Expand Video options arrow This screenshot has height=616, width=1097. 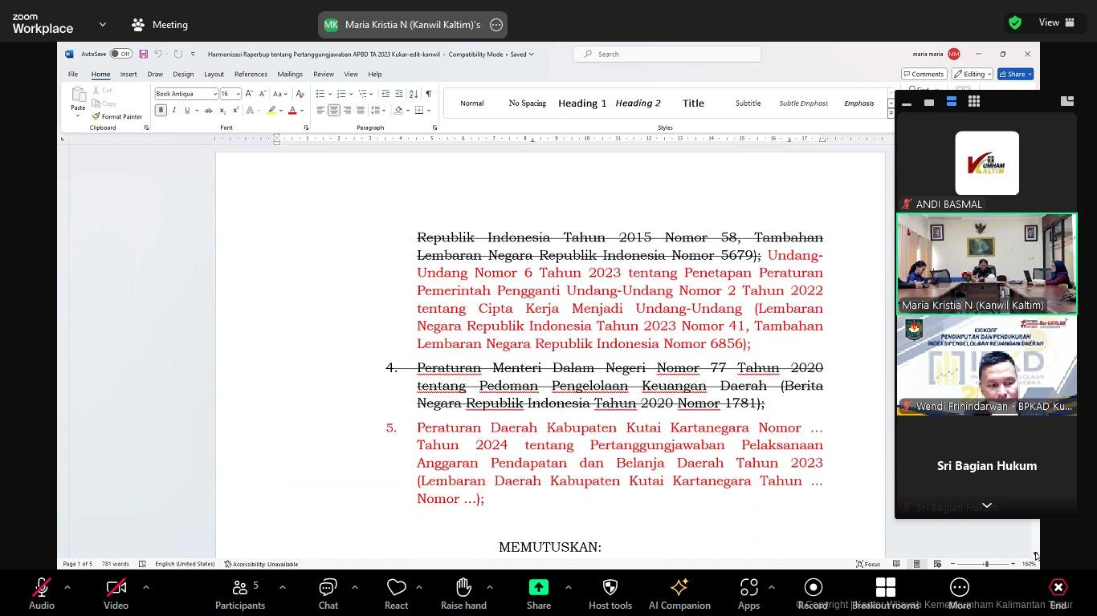tap(145, 587)
